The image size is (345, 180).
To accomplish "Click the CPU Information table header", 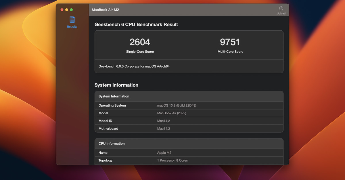I will pos(112,144).
